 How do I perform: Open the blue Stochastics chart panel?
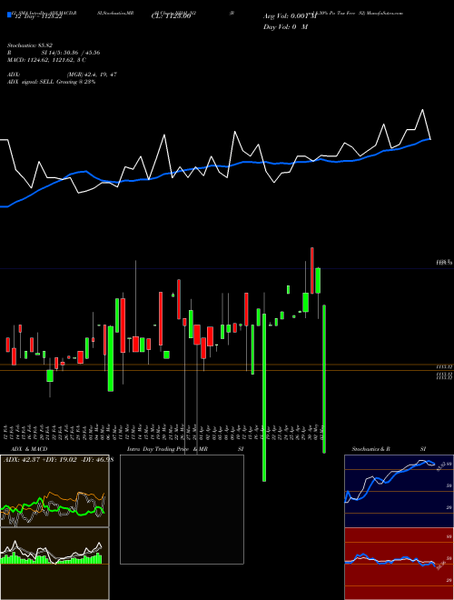coord(399,491)
